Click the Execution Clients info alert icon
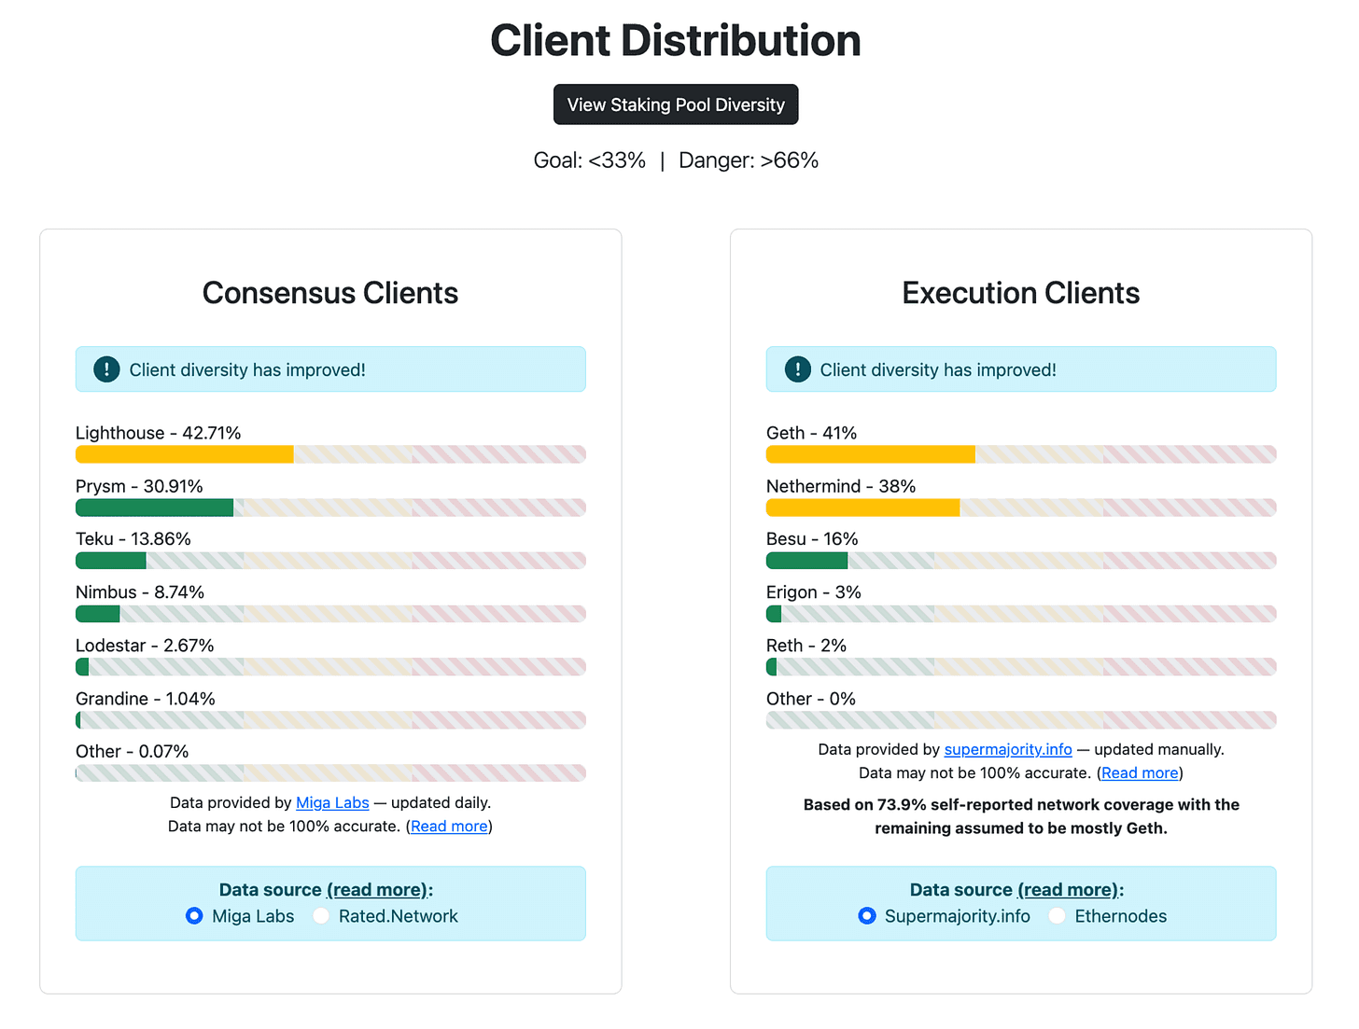Screen dimensions: 1359x1029 point(798,369)
